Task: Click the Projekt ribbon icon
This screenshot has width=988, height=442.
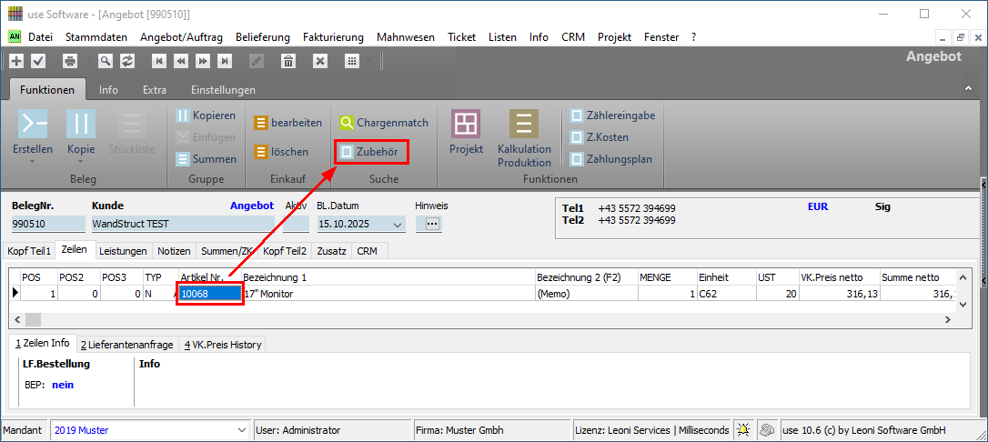Action: [x=466, y=132]
